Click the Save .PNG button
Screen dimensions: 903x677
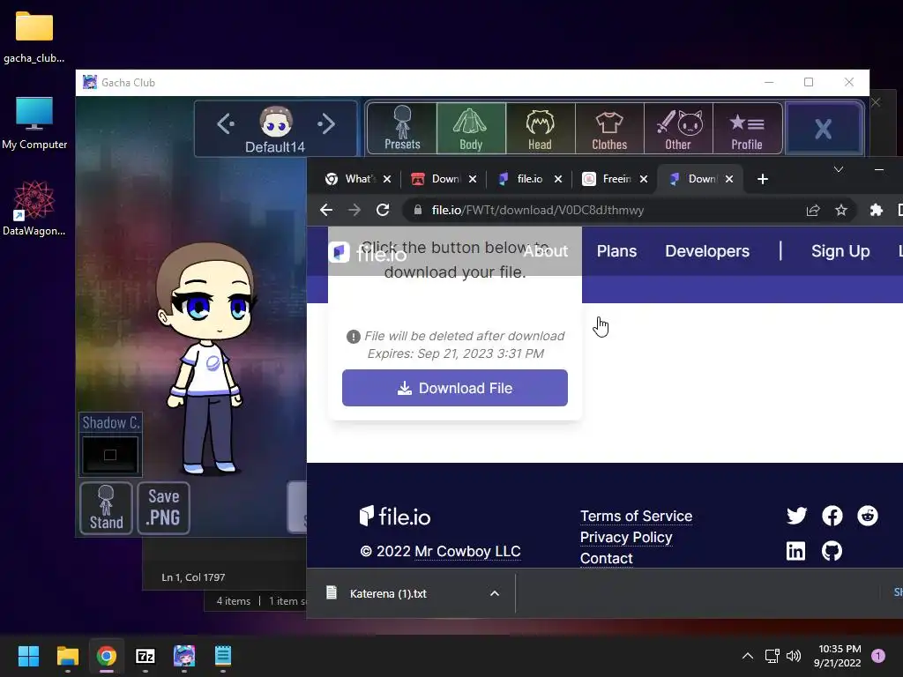pyautogui.click(x=163, y=508)
